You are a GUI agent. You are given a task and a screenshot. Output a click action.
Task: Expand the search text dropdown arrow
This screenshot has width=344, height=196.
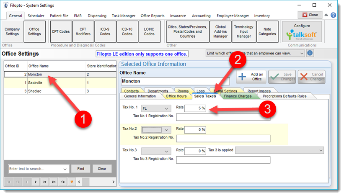[65, 169]
